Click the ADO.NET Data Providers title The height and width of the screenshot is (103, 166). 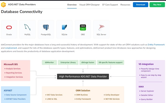tap(22, 4)
